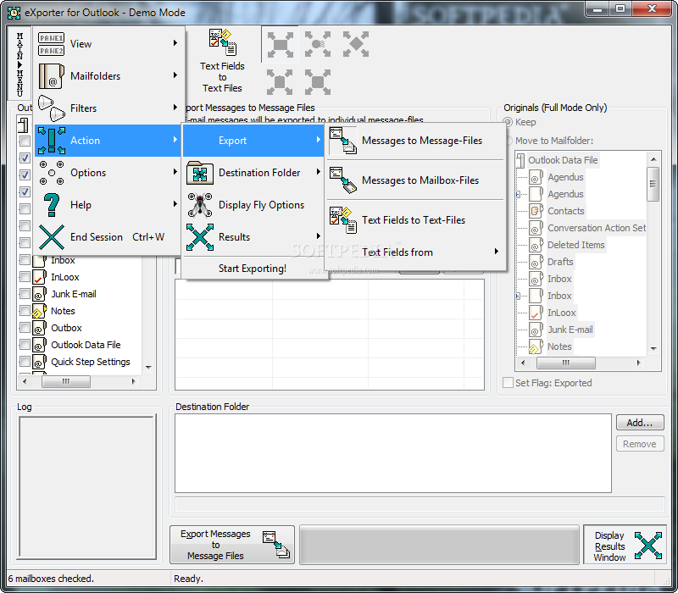Click the lower-right gray arrows toolbar icon
678x593 pixels.
click(318, 81)
